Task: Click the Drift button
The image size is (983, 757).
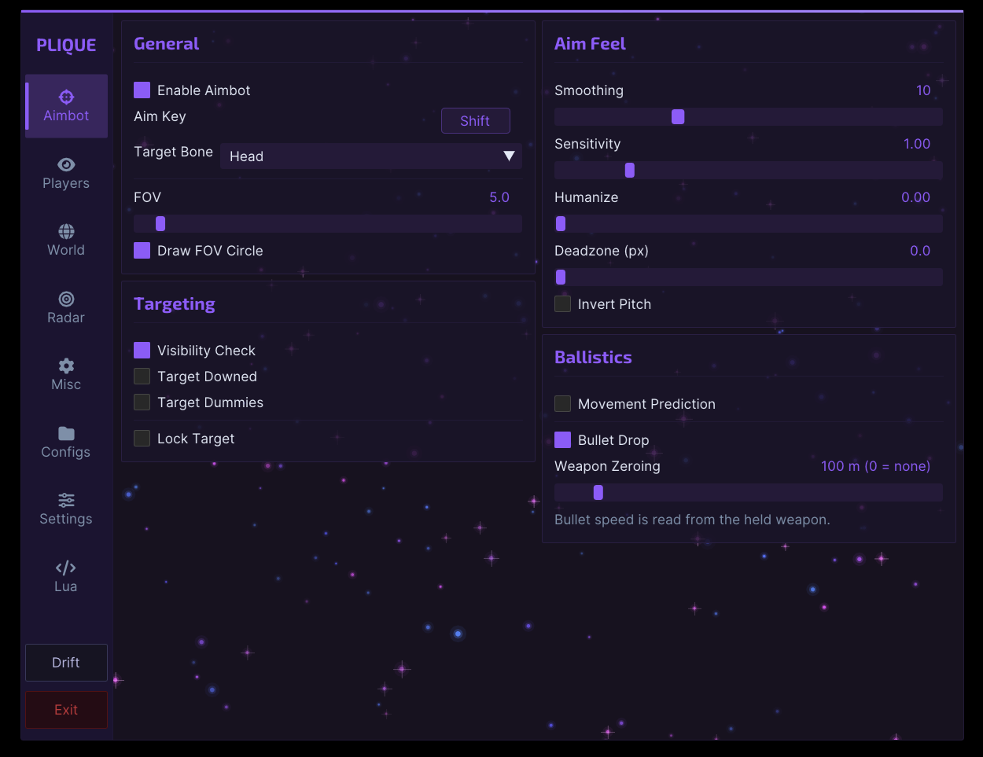Action: pyautogui.click(x=66, y=663)
